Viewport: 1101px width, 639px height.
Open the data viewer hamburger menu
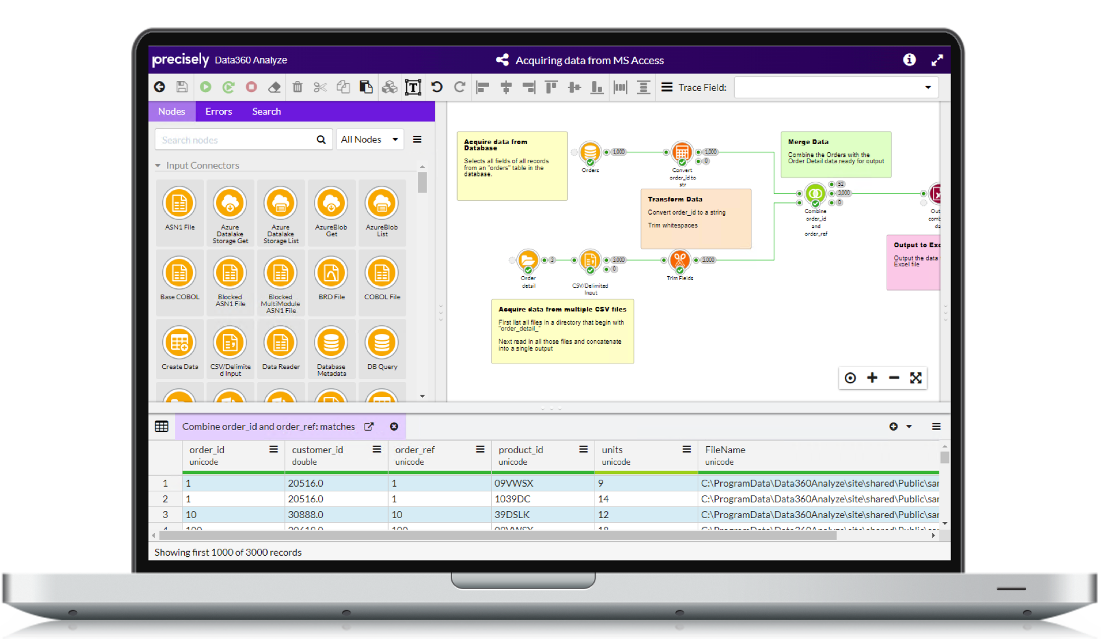(x=936, y=427)
